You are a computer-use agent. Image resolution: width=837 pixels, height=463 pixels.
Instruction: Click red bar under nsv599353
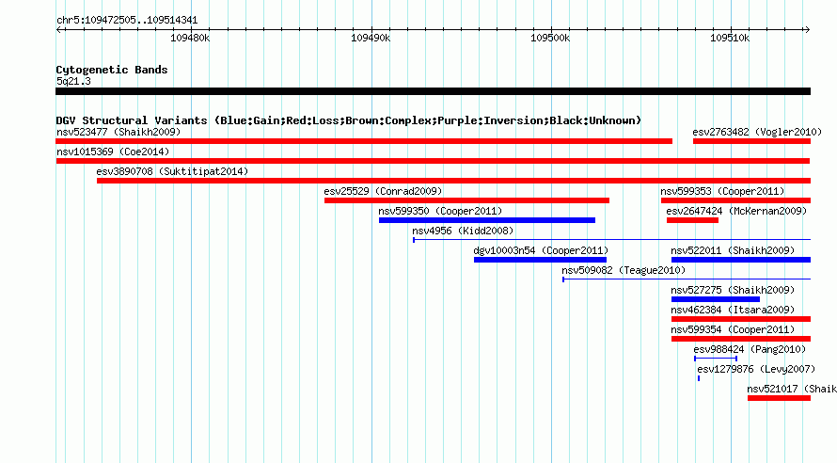(x=735, y=200)
